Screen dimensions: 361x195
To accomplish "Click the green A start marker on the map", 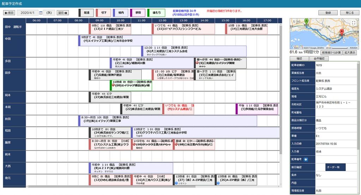I will point(306,21).
